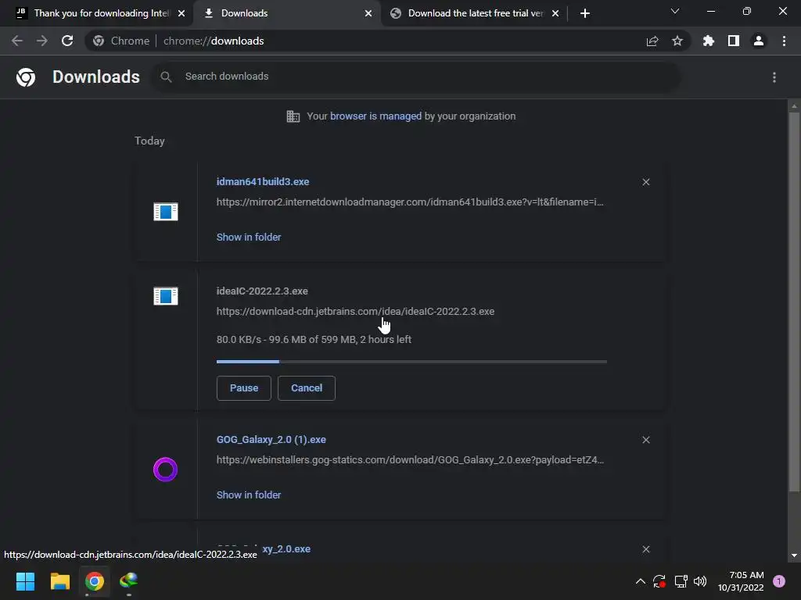Go back using the browser back arrow

pos(17,41)
